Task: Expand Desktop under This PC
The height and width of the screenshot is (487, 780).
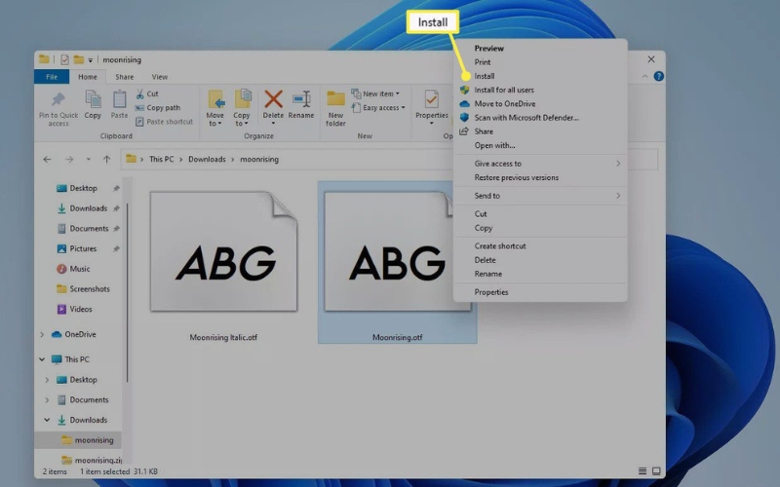Action: 47,380
